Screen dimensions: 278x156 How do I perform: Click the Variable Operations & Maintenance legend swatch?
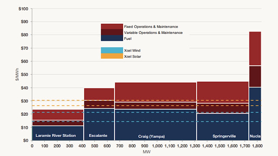click(112, 32)
